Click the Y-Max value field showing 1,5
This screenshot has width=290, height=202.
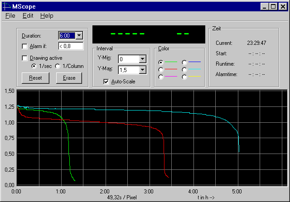tap(129, 70)
